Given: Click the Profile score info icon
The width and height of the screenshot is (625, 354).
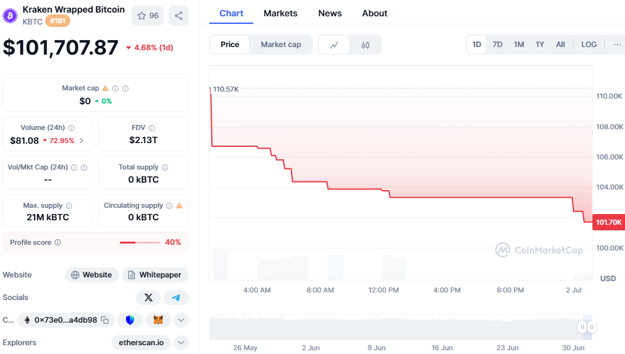Looking at the screenshot, I should (58, 242).
